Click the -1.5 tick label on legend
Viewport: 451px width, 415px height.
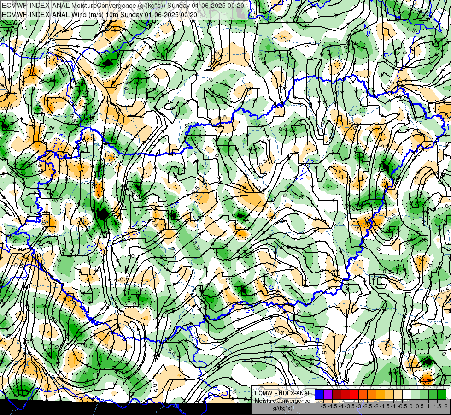click(x=385, y=406)
